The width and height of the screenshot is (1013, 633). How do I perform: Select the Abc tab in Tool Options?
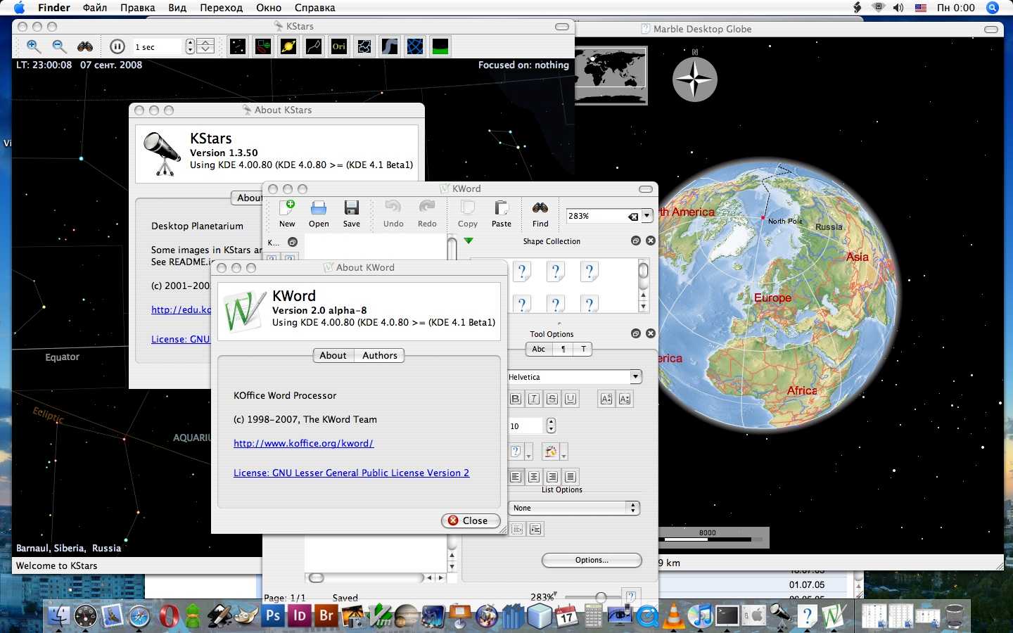(539, 349)
